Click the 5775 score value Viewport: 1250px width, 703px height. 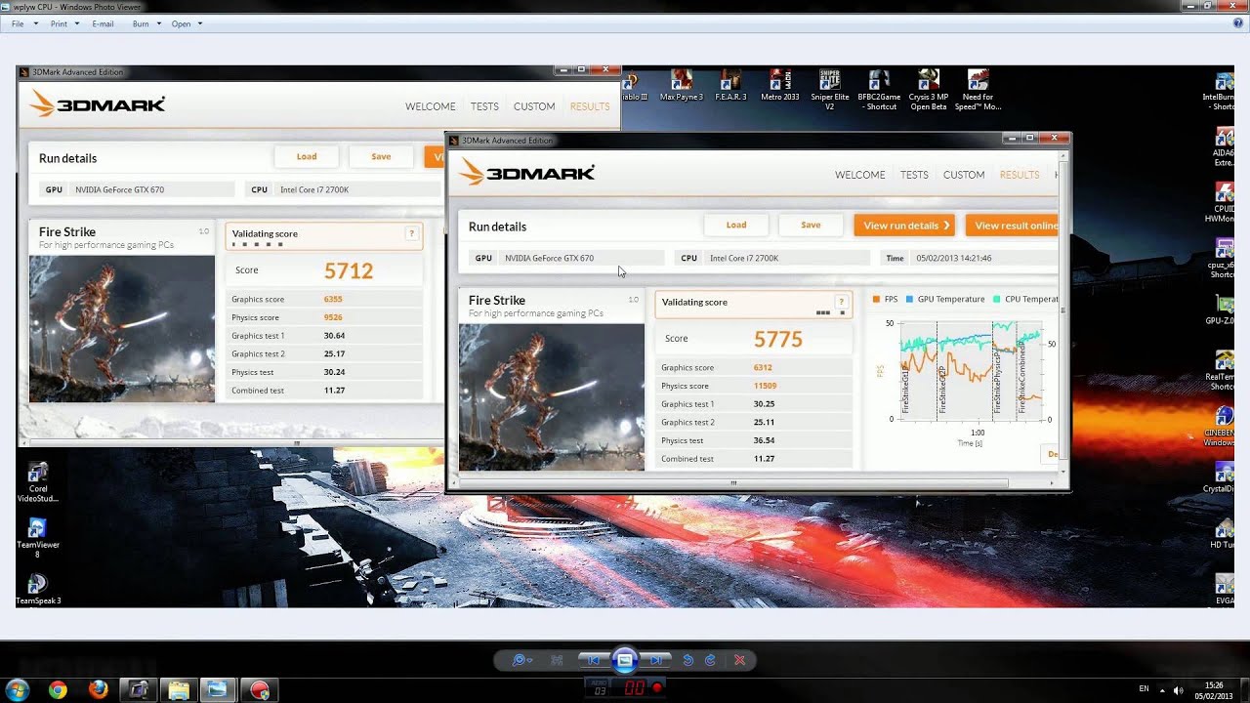[x=778, y=339]
